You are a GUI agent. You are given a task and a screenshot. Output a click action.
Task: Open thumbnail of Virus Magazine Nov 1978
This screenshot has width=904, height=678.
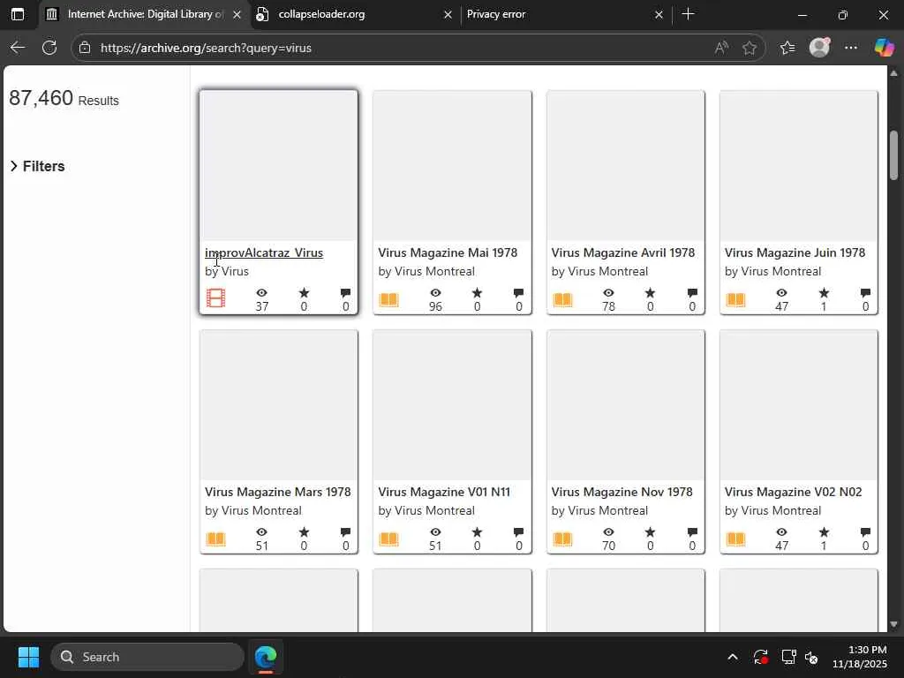(x=626, y=404)
